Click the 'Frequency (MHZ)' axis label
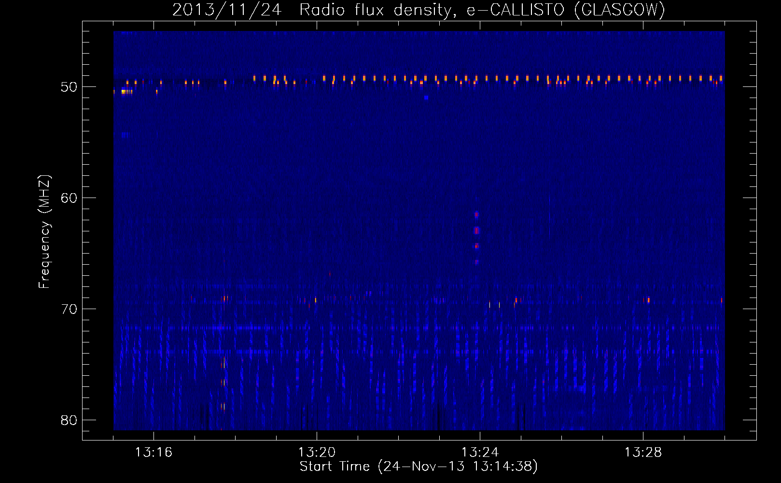 click(44, 232)
